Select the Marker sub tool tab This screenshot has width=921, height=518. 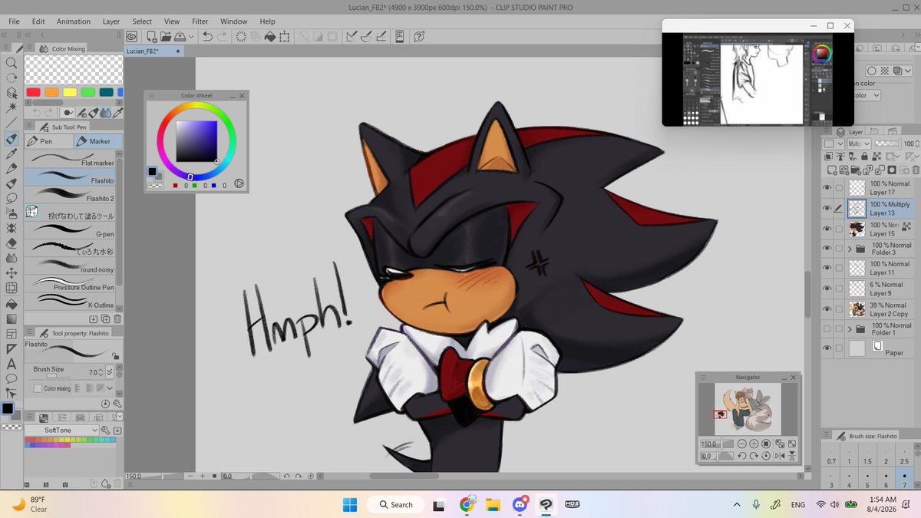pyautogui.click(x=97, y=141)
